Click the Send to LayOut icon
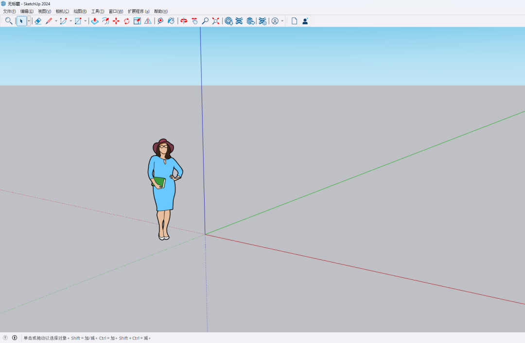This screenshot has width=525, height=343. click(250, 21)
